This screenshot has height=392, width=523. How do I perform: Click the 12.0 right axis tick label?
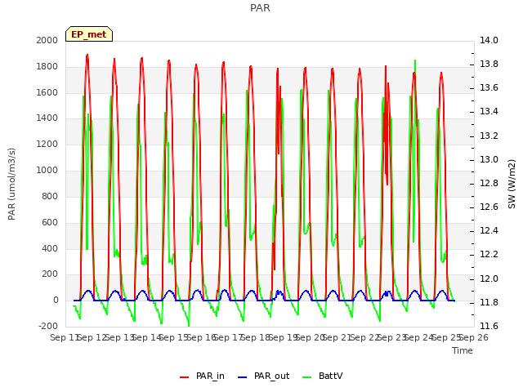click(x=489, y=279)
